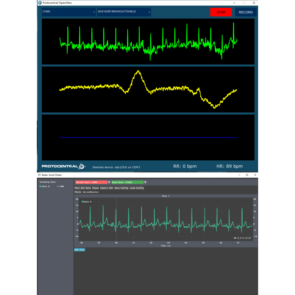Click the red STOP button in OpenView
Screen dimensions: 295x295
221,12
